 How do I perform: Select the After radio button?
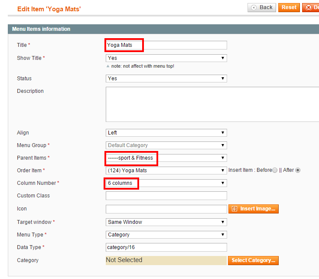click(298, 170)
